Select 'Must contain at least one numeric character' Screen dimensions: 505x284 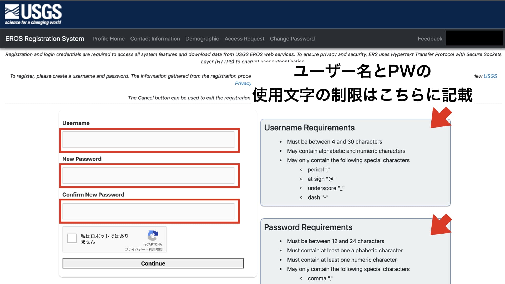(342, 260)
